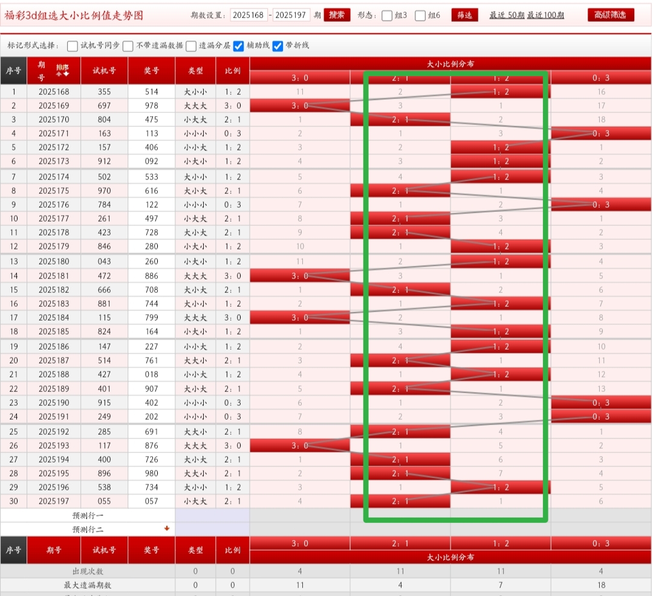
Task: Enable 试机号同步 checkbox
Action: (x=73, y=46)
